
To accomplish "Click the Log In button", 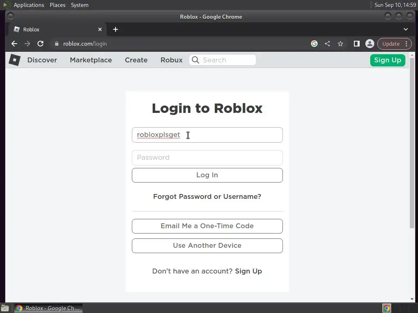I will [x=207, y=175].
